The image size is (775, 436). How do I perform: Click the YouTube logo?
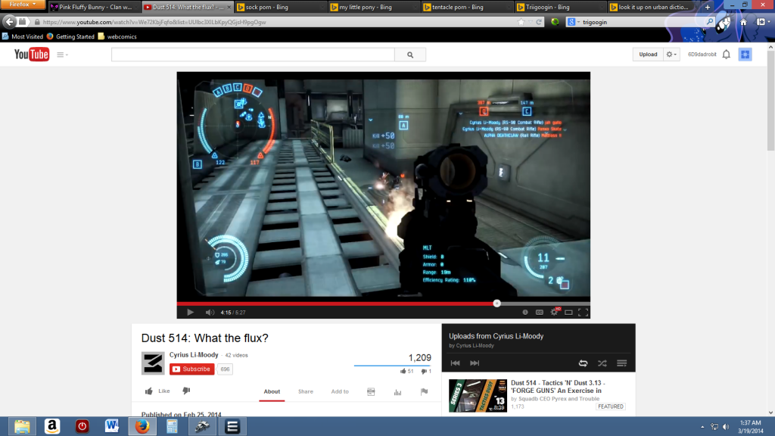click(x=32, y=54)
